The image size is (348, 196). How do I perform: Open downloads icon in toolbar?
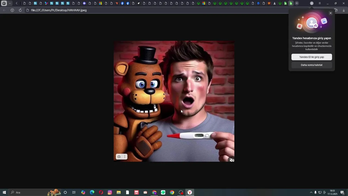[x=344, y=10]
